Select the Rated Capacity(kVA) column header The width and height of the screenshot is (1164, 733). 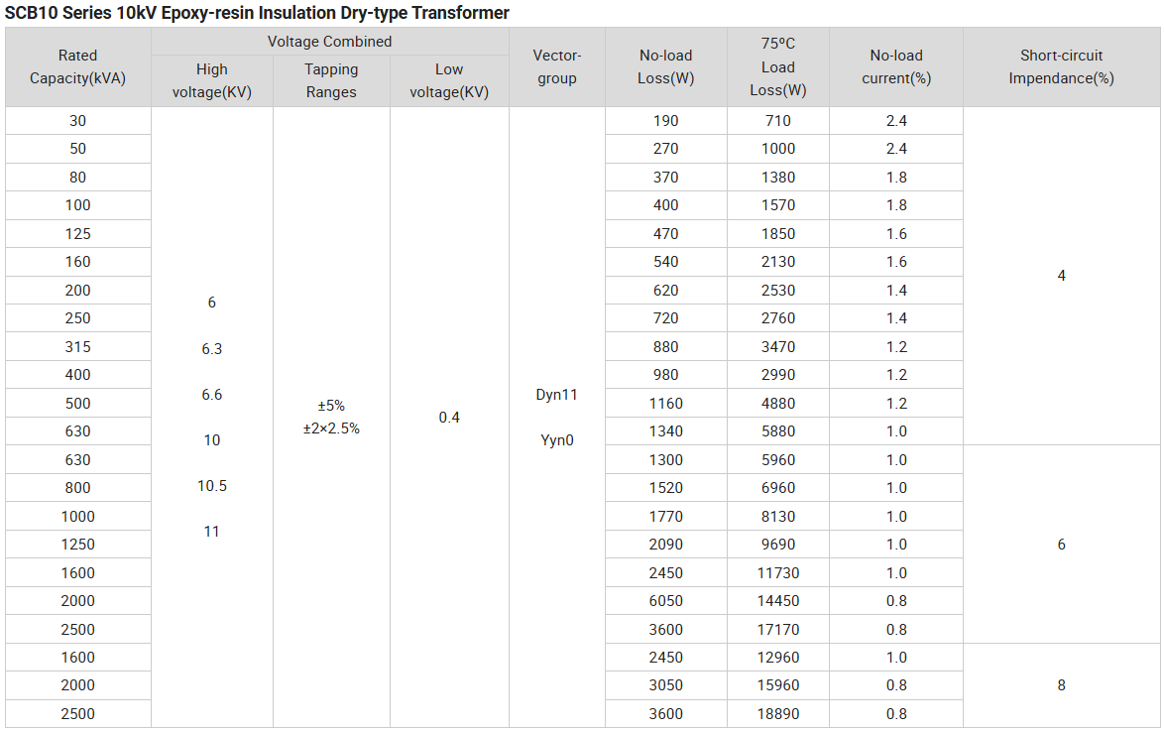[77, 67]
